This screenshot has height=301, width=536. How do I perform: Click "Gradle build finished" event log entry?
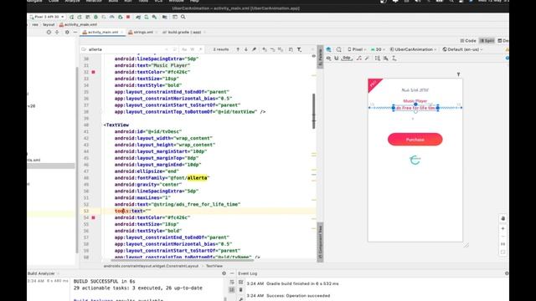[x=292, y=283]
